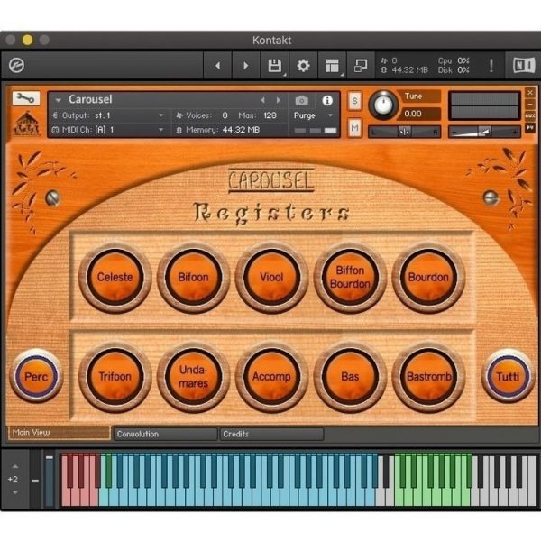Open instrument edit mode wrench icon

click(x=26, y=98)
